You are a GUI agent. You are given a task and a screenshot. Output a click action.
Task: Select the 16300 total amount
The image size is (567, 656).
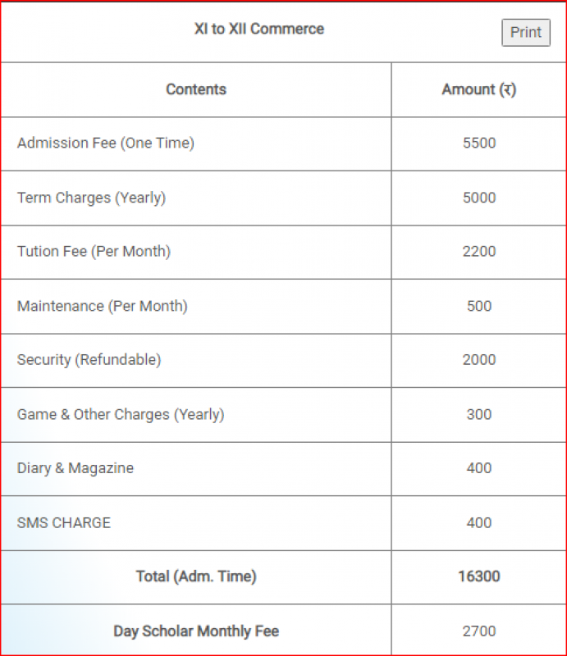pos(479,576)
